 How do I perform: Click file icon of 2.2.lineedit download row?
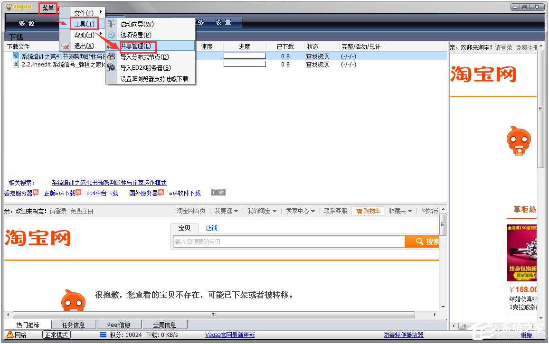(x=16, y=64)
